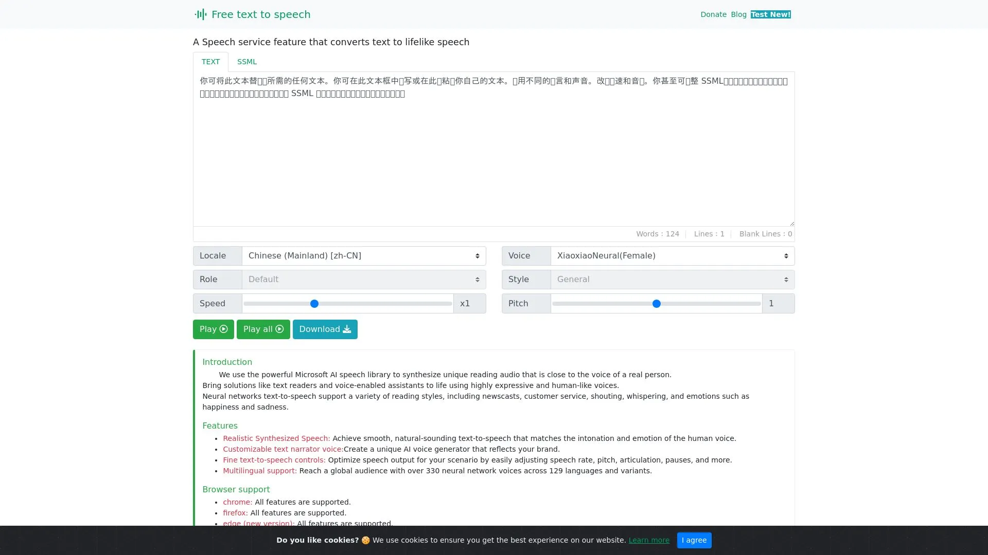
Task: Open the Donate page
Action: [x=713, y=14]
